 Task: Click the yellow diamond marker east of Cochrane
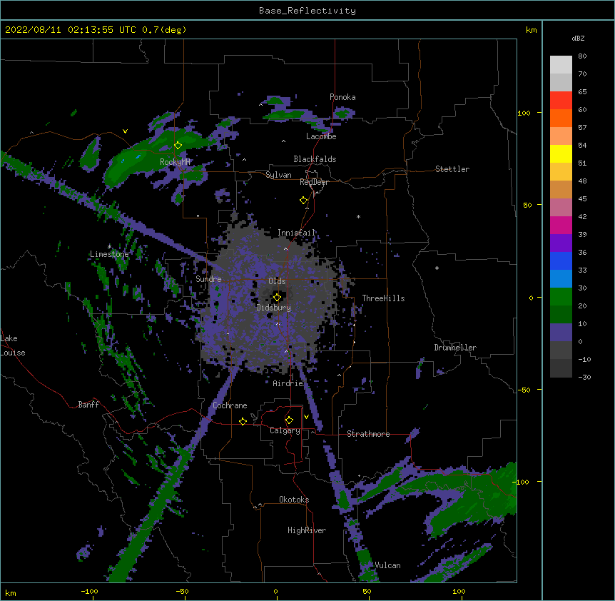pos(243,421)
